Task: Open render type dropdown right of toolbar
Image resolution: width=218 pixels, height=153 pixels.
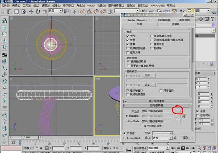Action: tap(202, 11)
